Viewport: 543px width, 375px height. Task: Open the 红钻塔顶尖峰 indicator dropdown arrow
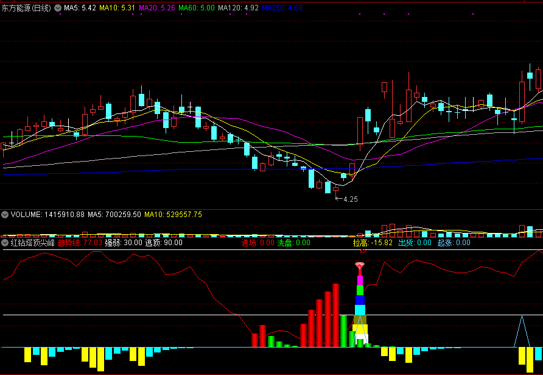click(x=5, y=243)
